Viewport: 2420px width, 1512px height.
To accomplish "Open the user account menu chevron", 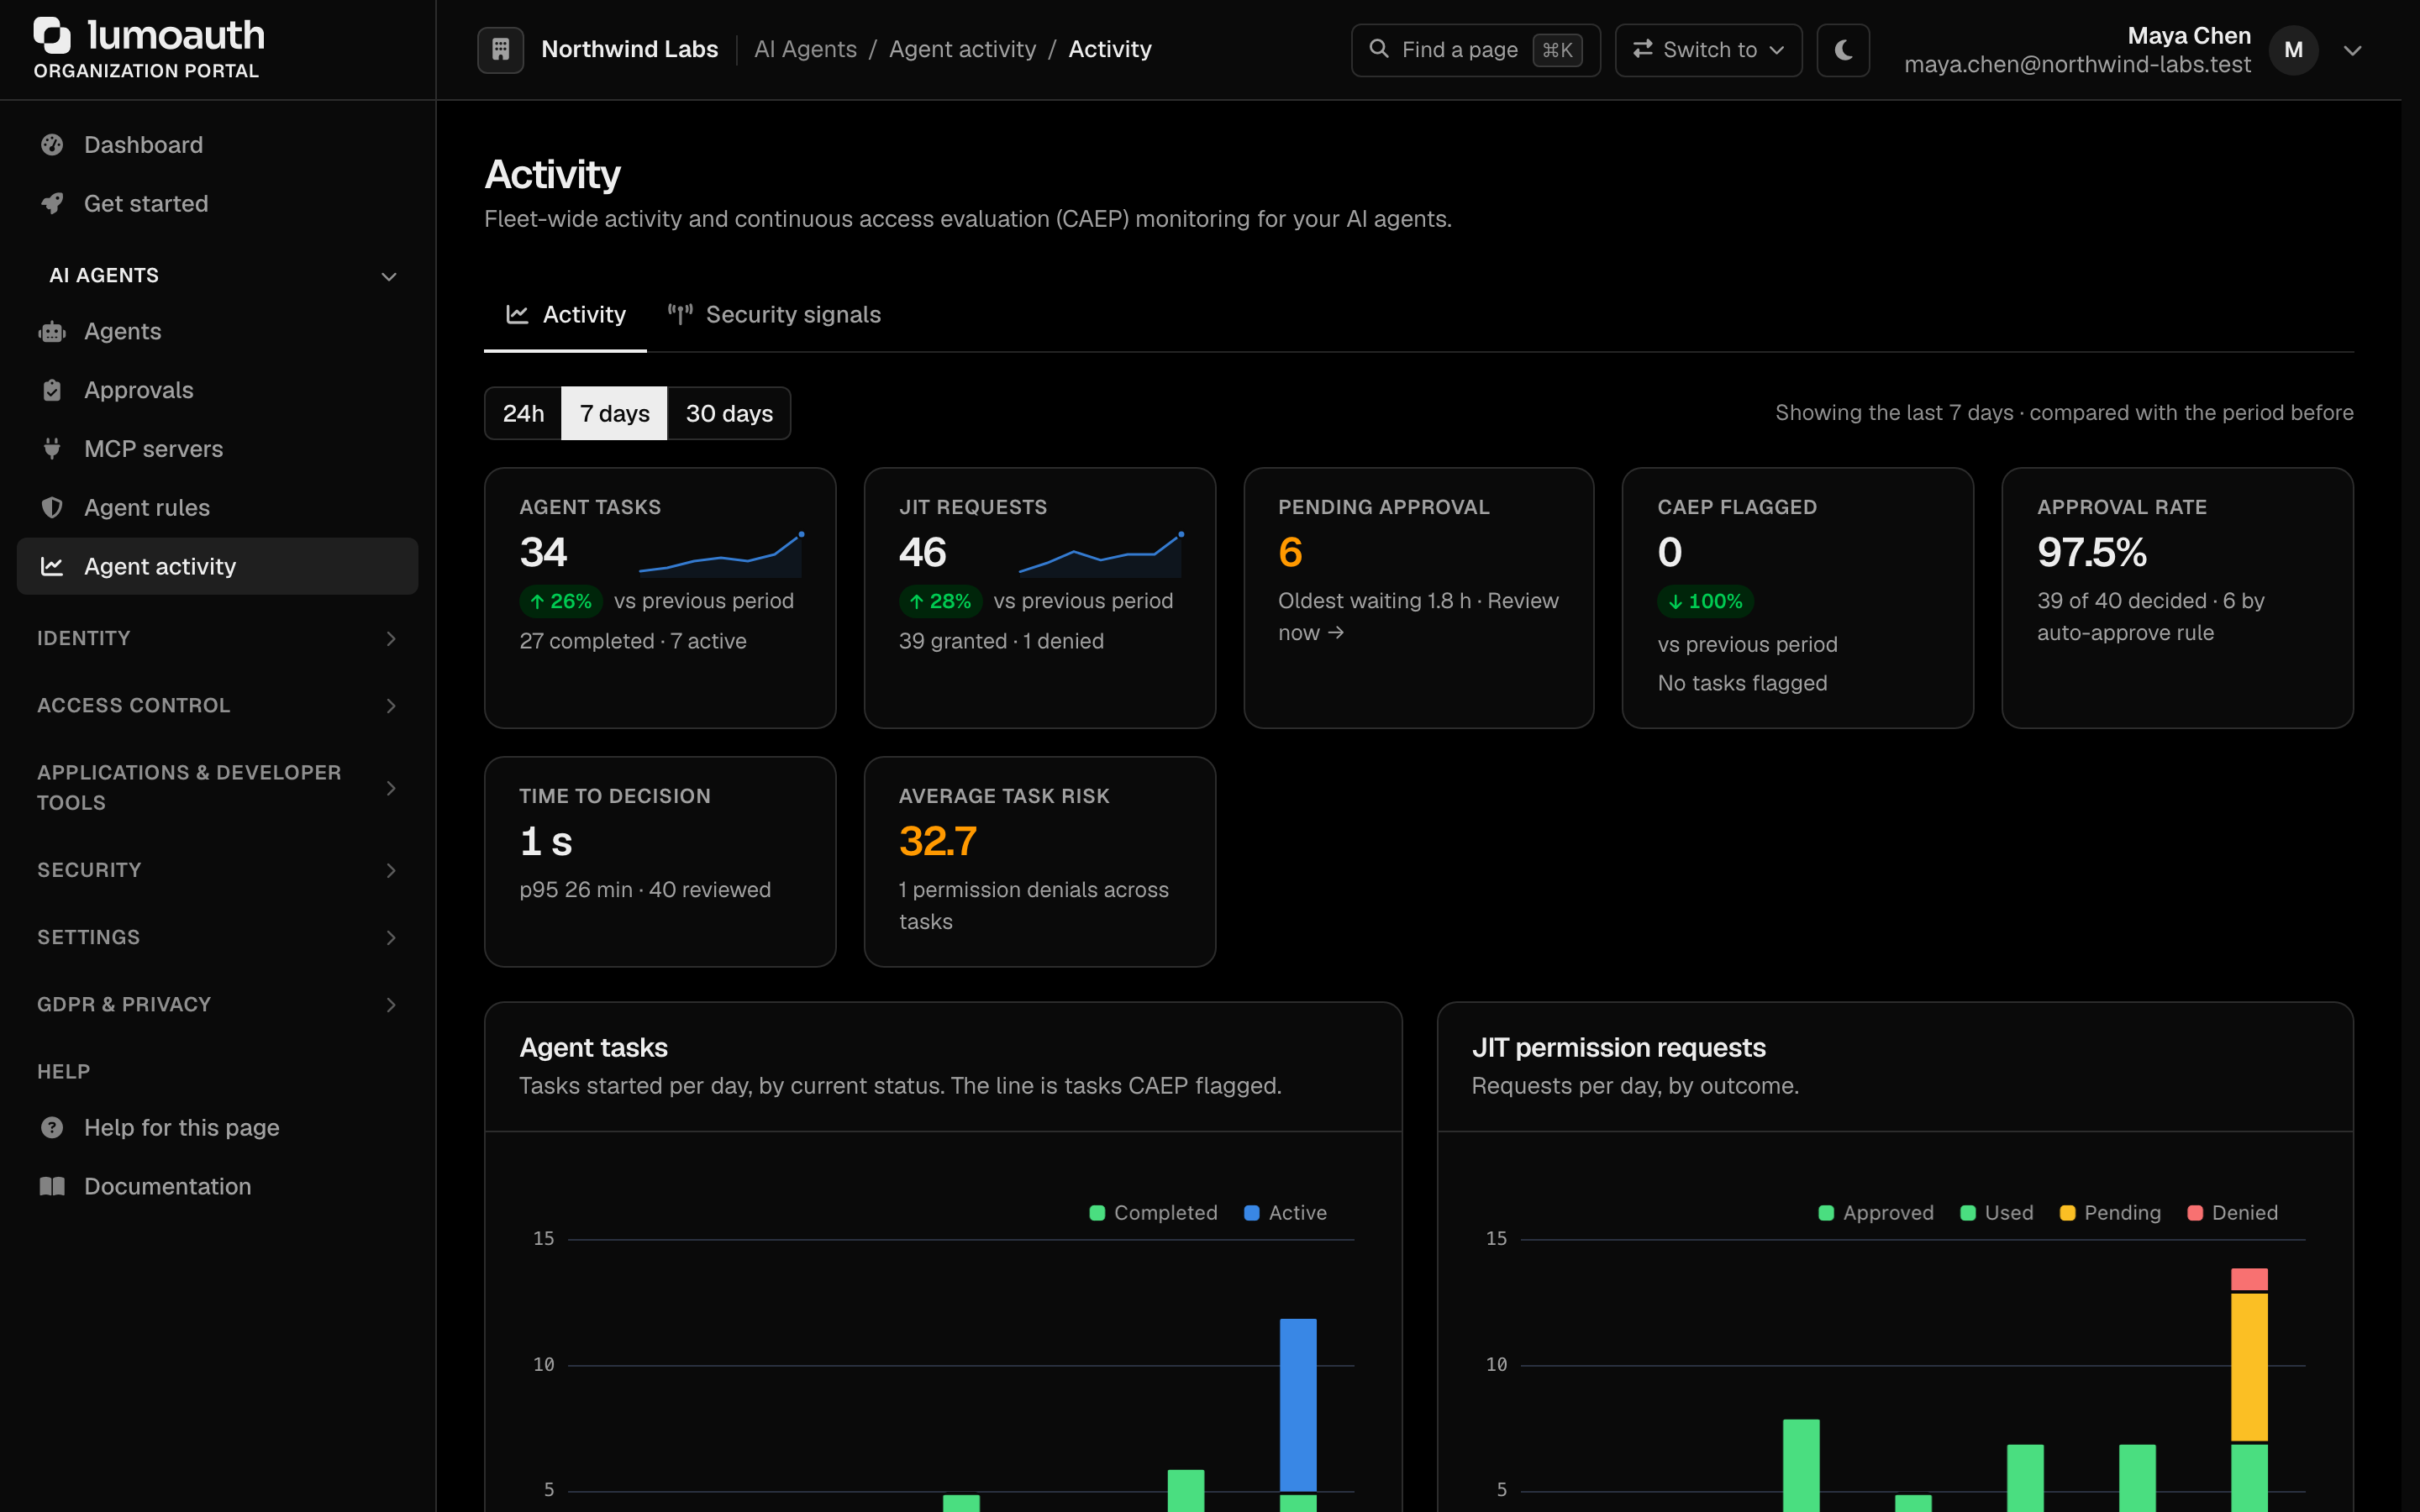I will 2352,50.
